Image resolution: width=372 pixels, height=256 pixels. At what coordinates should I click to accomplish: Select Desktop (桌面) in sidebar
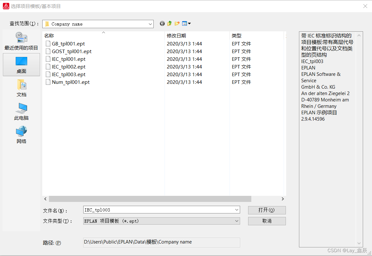pos(21,65)
